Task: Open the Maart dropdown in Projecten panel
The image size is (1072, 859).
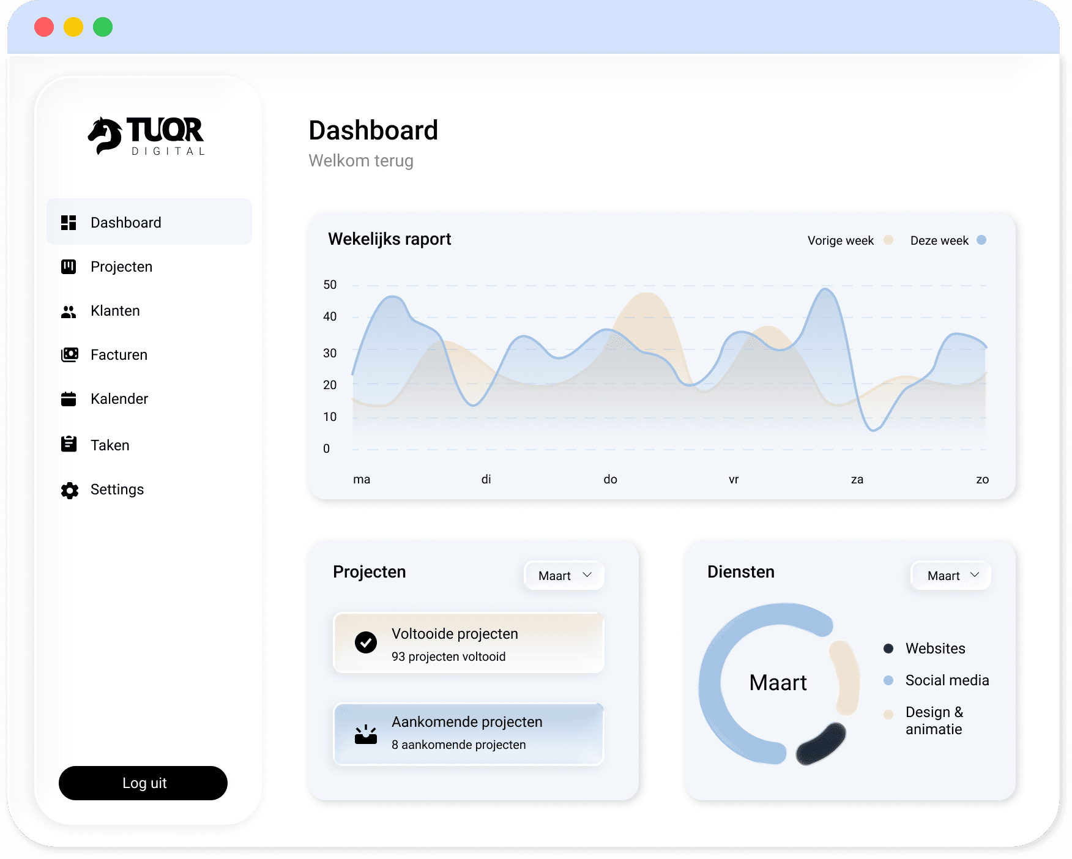Action: click(x=564, y=575)
